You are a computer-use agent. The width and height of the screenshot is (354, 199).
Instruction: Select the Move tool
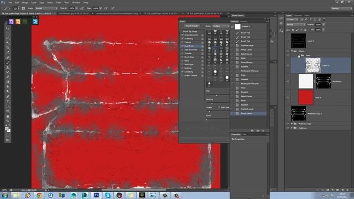(8, 28)
